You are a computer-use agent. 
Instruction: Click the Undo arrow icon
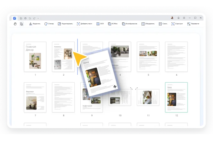tap(30, 18)
